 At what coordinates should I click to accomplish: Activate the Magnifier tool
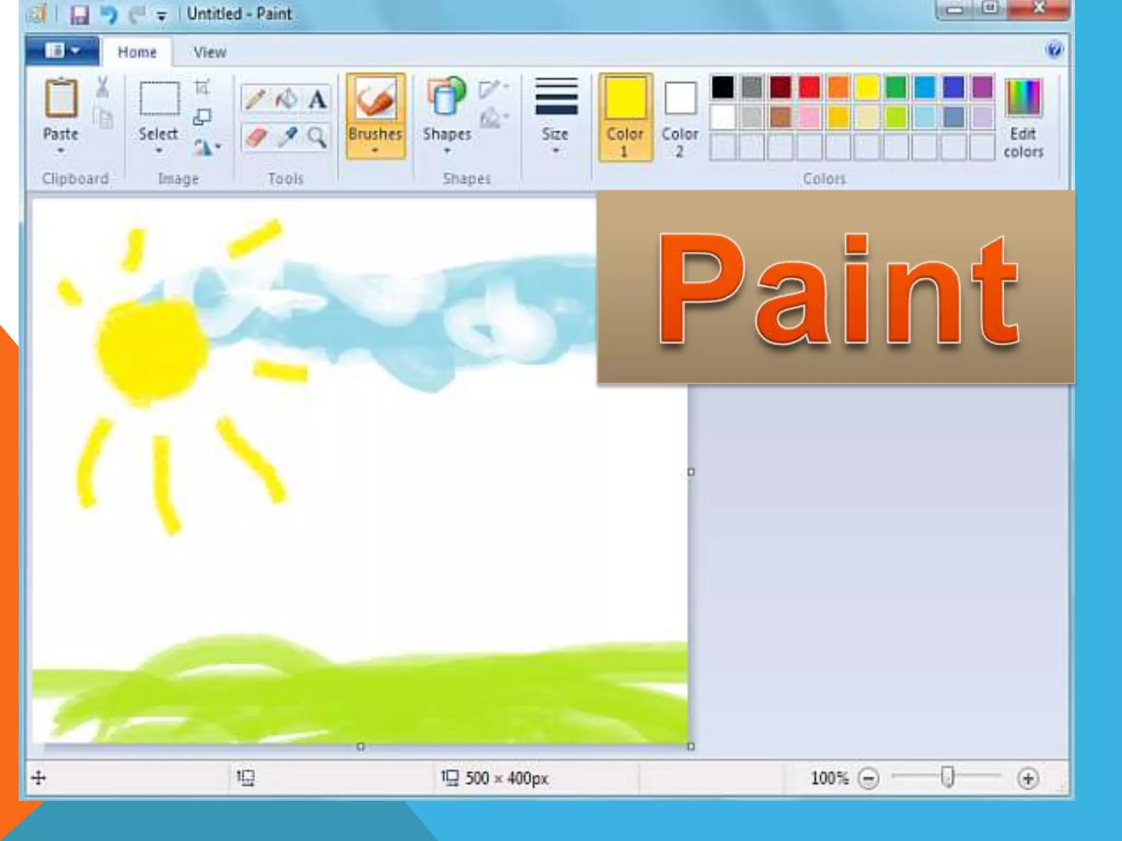[317, 137]
